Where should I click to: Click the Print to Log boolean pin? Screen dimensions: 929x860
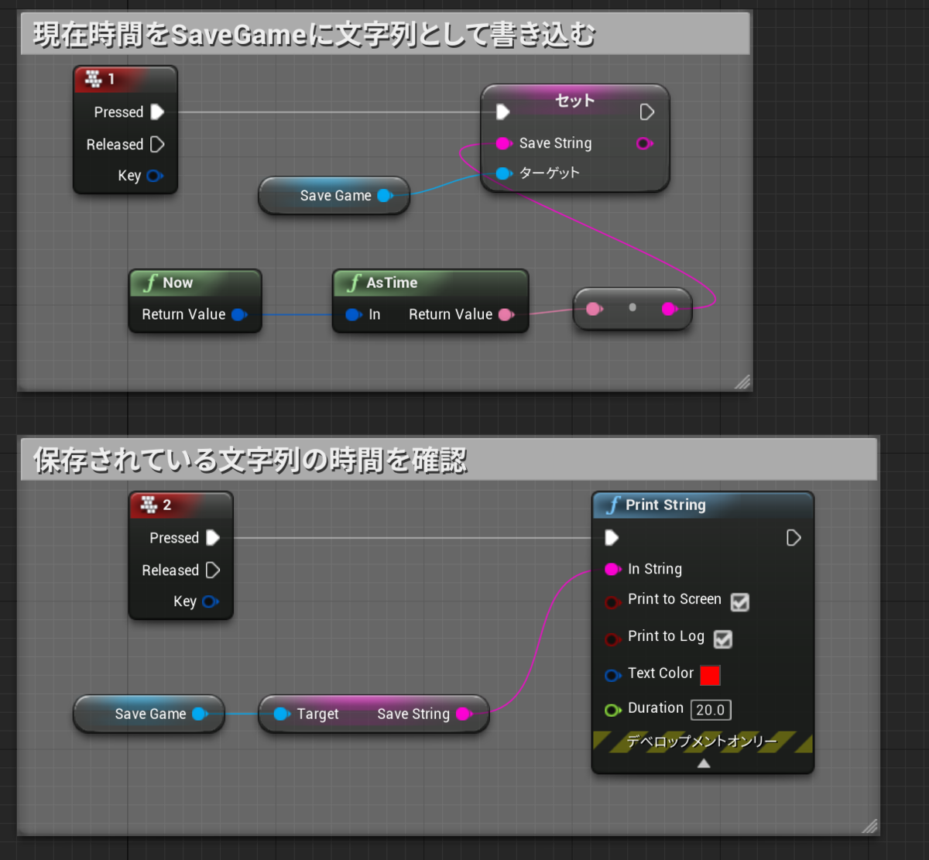click(x=612, y=639)
